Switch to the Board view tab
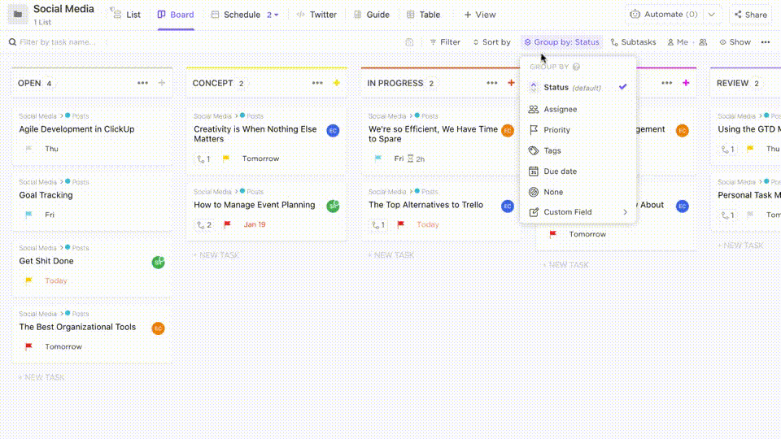 [176, 15]
